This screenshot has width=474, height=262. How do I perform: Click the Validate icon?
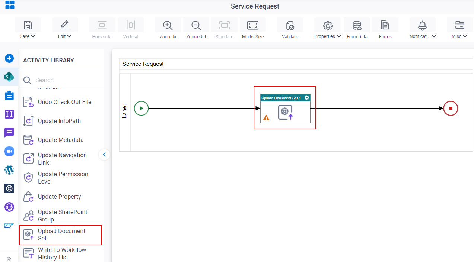coord(290,25)
